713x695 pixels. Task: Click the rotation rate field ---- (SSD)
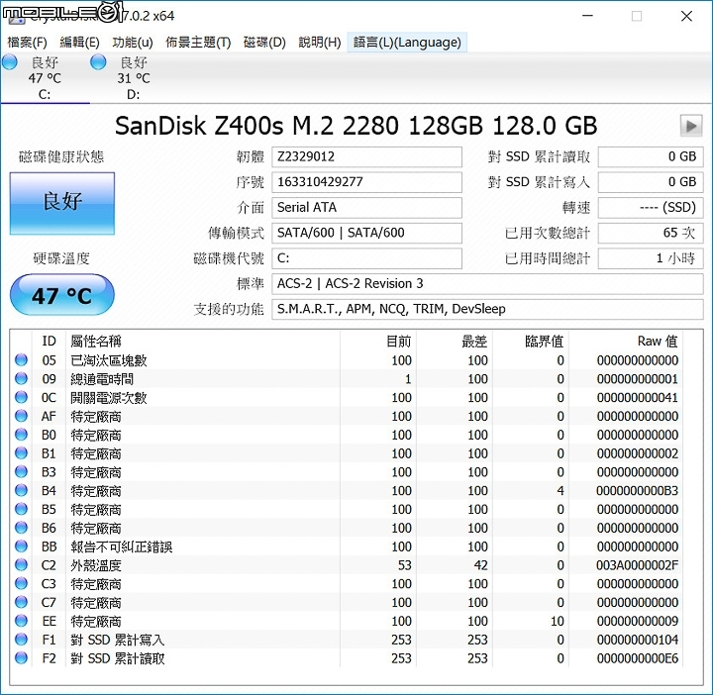tap(651, 208)
